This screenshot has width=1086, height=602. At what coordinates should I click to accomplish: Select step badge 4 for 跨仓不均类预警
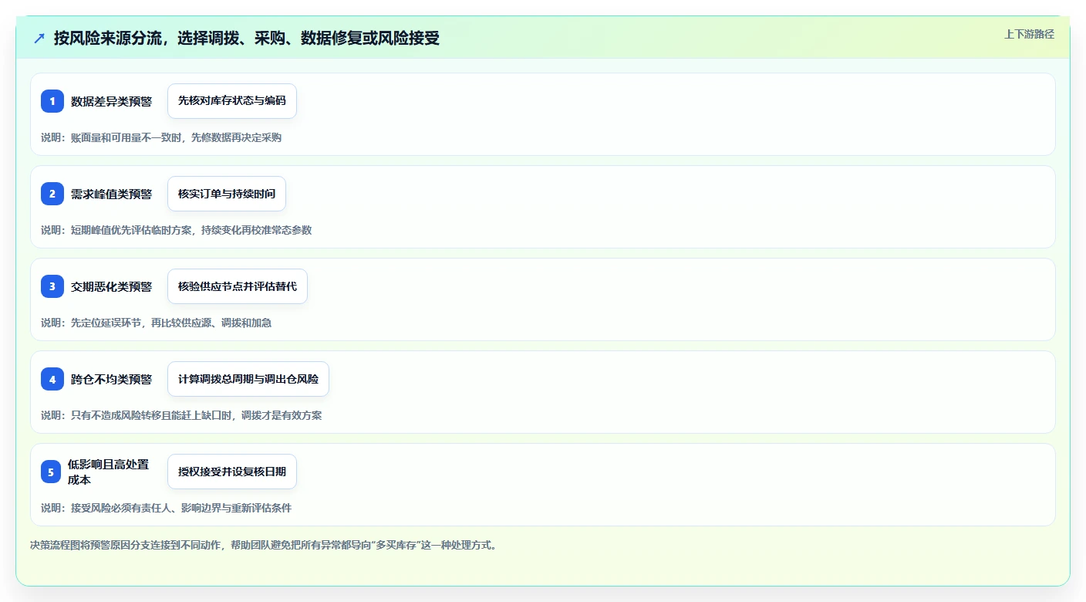52,379
